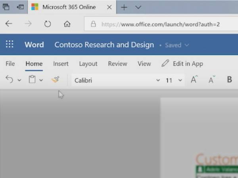Click the Contoso Research and Design title
238x178 pixels.
click(104, 45)
